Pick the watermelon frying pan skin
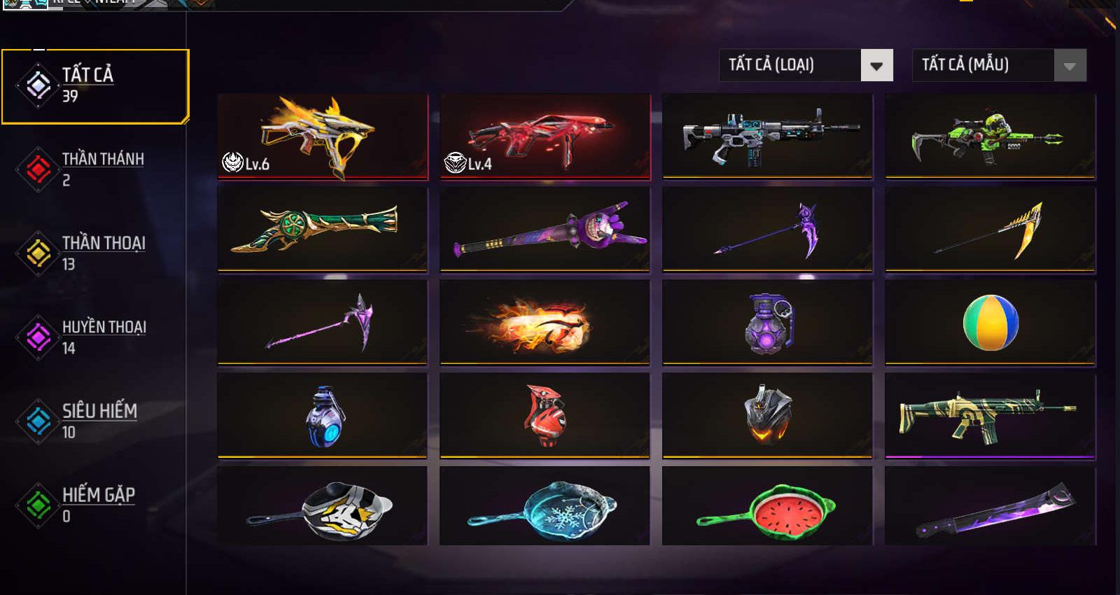1120x595 pixels. click(x=767, y=506)
